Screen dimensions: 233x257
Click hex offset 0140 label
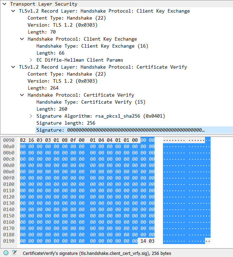coord(9,209)
